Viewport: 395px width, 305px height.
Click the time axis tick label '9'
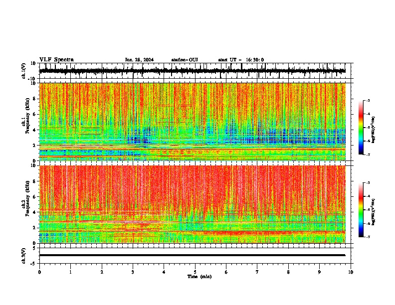pos(319,272)
